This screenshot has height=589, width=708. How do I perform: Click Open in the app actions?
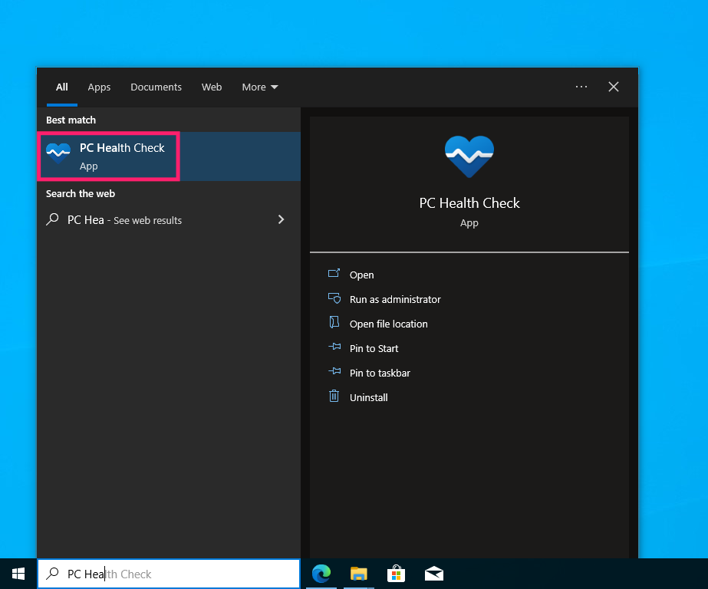click(361, 275)
